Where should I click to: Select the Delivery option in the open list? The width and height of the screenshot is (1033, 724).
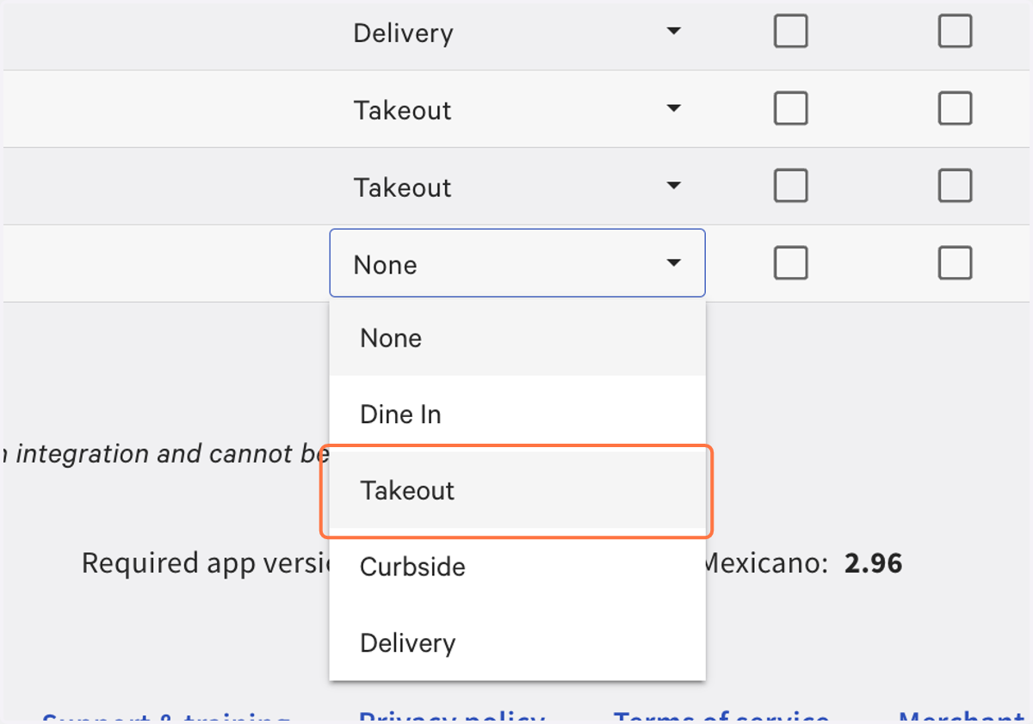pyautogui.click(x=517, y=643)
